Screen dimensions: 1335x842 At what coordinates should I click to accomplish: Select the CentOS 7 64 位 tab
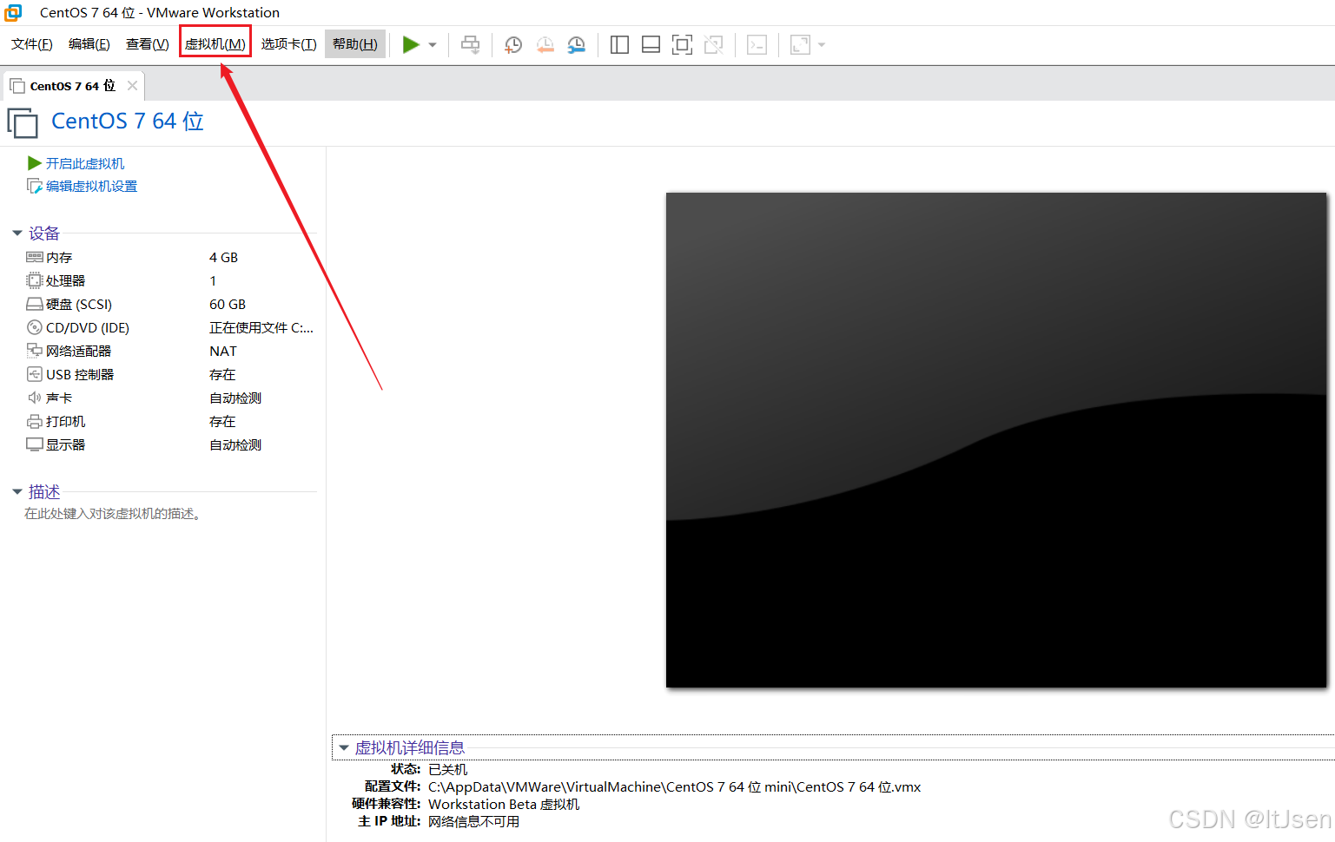point(73,86)
